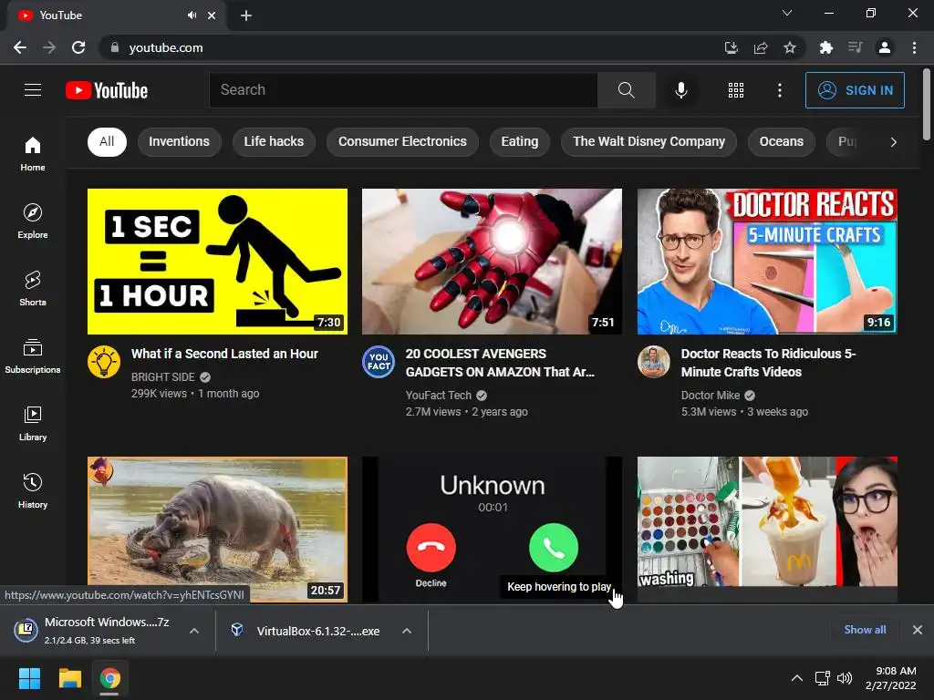
Task: Click the page vertical scrollbar
Action: point(927,105)
